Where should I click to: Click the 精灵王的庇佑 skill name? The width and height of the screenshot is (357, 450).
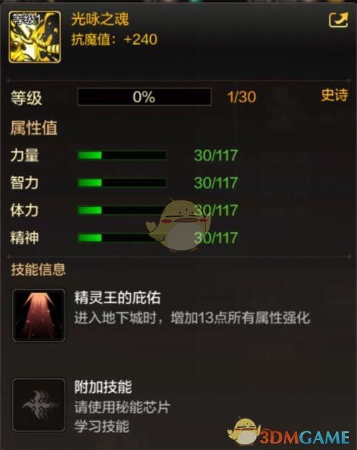[117, 297]
